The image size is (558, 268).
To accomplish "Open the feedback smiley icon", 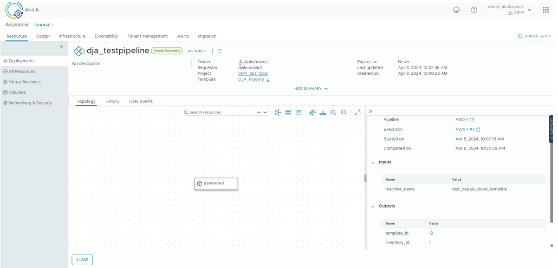I will [x=456, y=10].
